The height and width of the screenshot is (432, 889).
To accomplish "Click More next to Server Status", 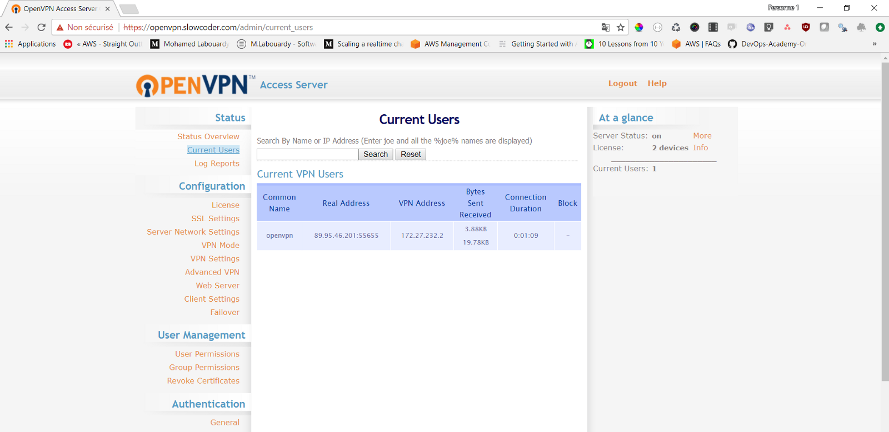I will click(x=702, y=136).
